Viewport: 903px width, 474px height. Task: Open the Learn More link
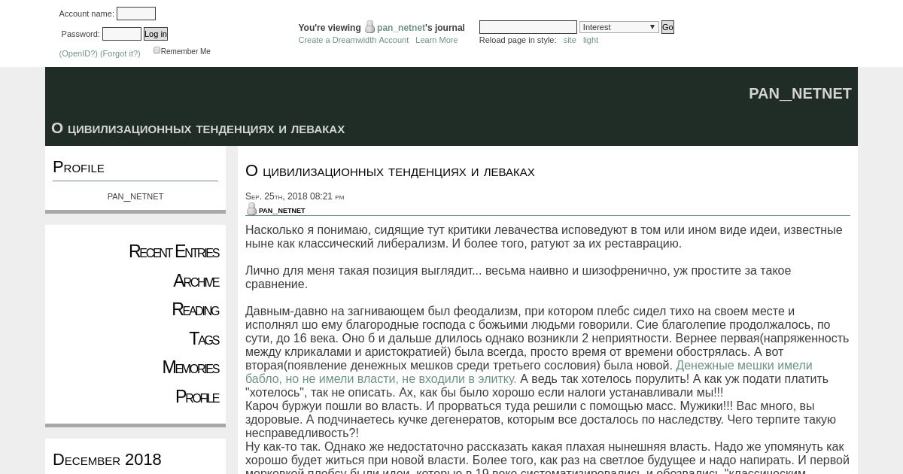pos(436,40)
